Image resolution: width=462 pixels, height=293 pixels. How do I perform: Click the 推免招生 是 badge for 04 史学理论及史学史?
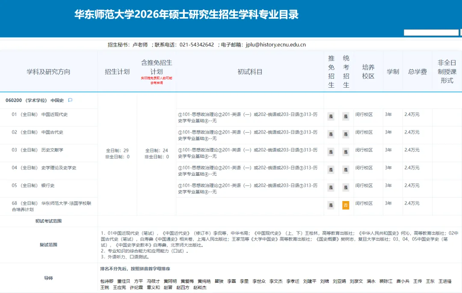tap(331, 170)
